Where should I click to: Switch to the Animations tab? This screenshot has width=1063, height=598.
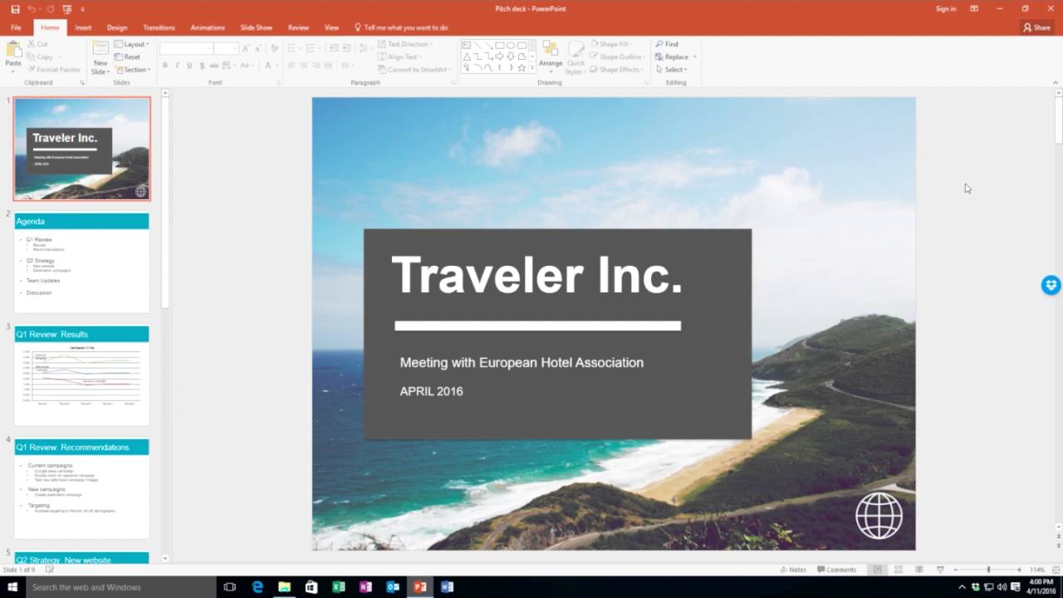tap(208, 27)
